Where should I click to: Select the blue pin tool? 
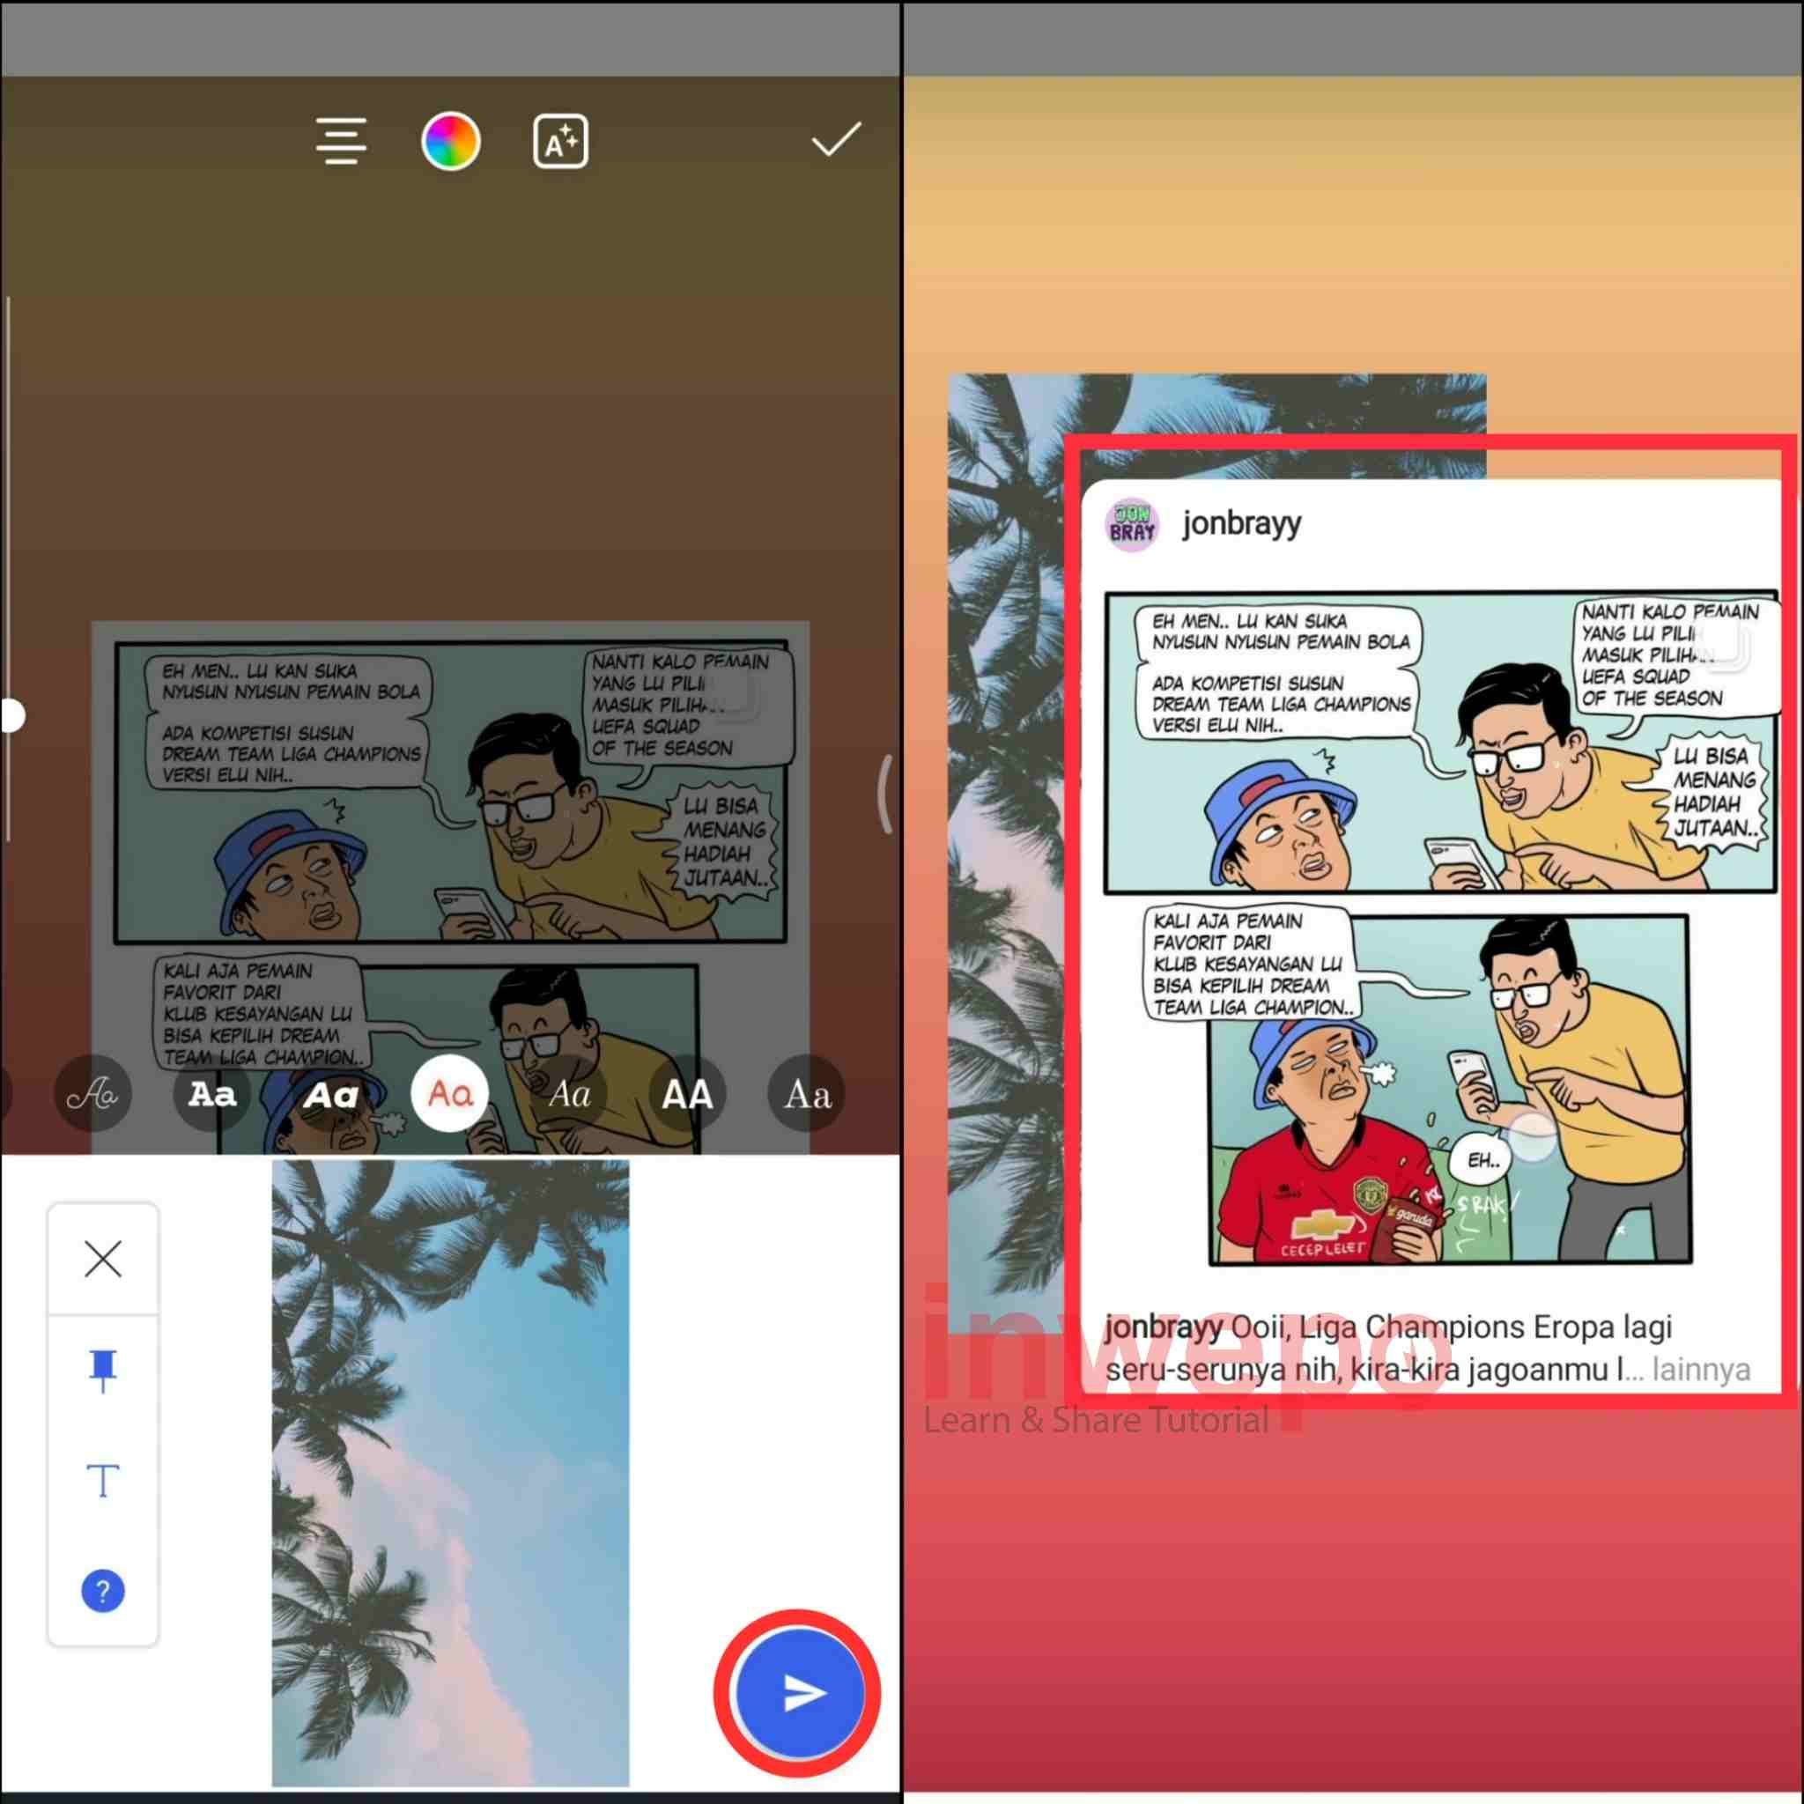103,1370
